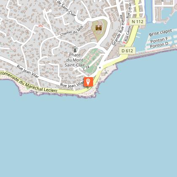Select the small roundabout dot near C14

[100, 68]
